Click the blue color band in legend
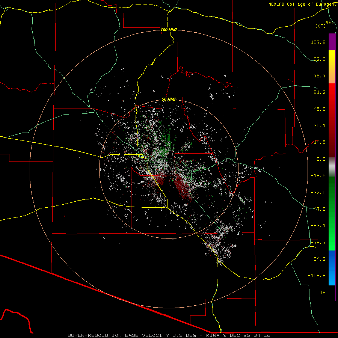 (x=332, y=268)
